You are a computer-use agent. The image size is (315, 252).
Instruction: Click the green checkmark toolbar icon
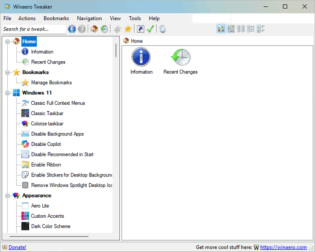(150, 29)
